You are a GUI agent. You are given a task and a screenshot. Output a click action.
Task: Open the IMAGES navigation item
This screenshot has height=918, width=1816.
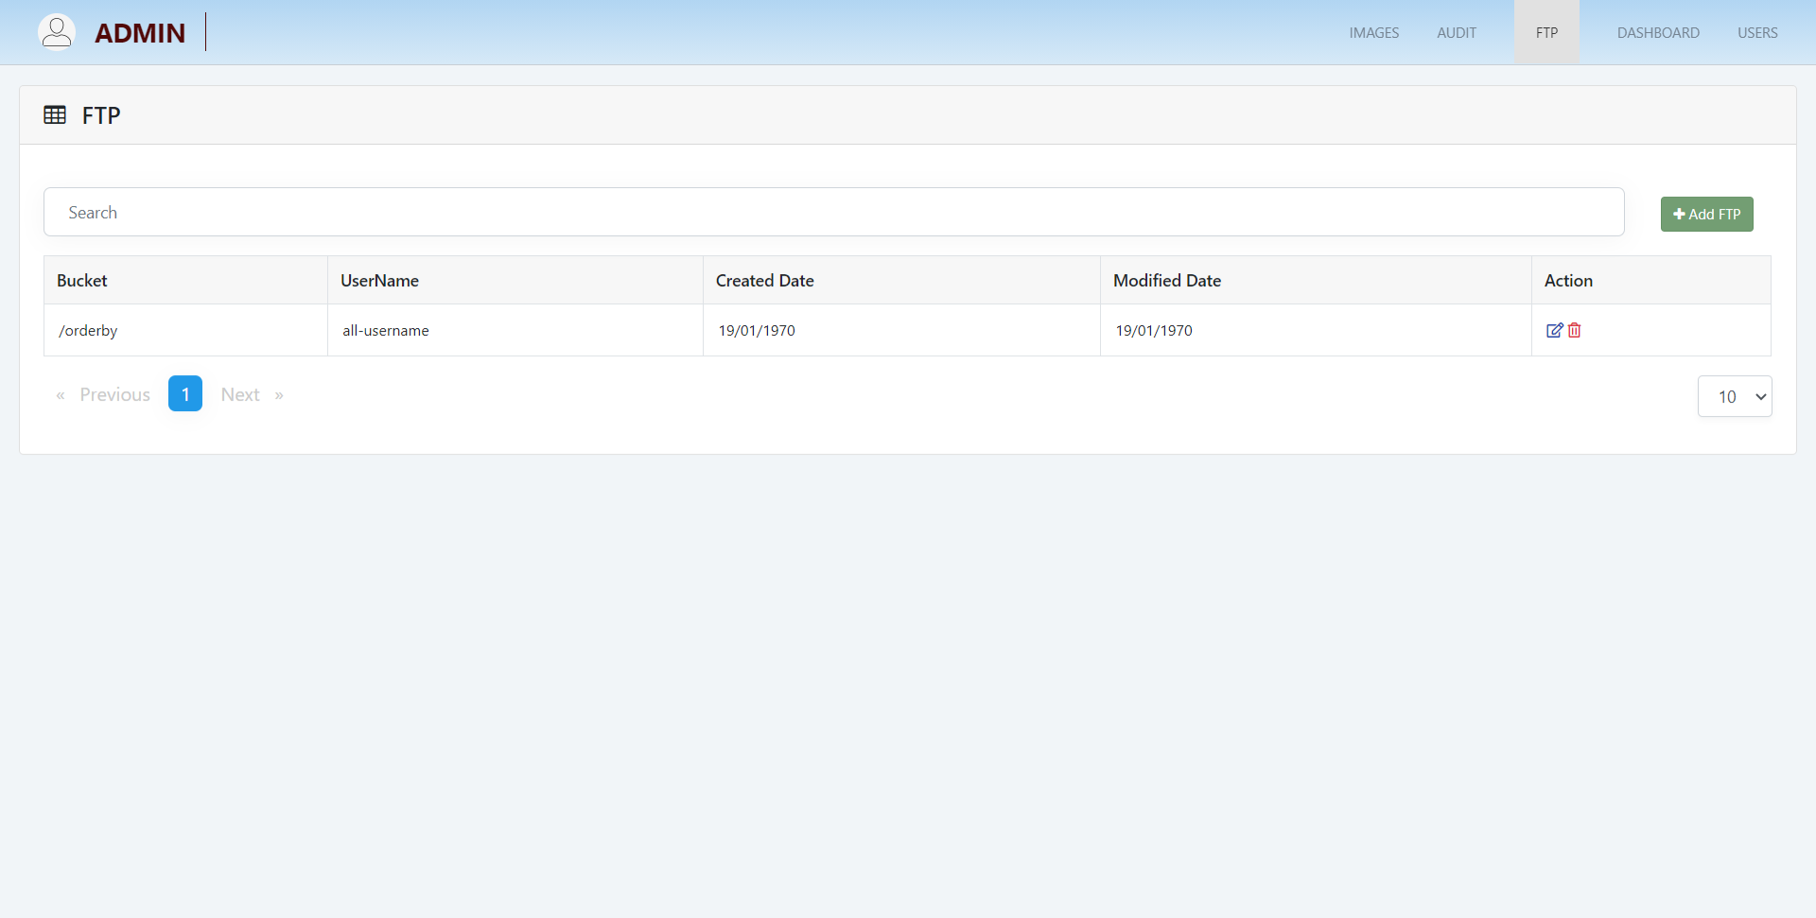coord(1373,33)
